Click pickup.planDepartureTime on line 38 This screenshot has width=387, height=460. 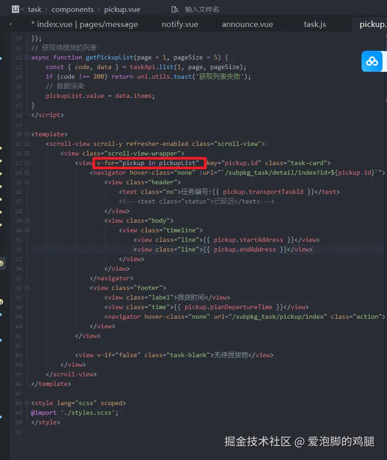(228, 307)
